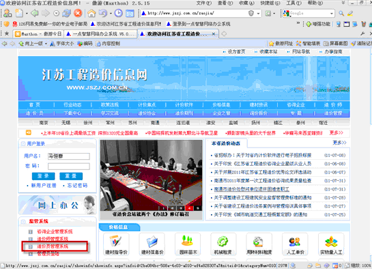The image size is (372, 269).
Task: Click the red Stop loading icon
Action: click(78, 13)
